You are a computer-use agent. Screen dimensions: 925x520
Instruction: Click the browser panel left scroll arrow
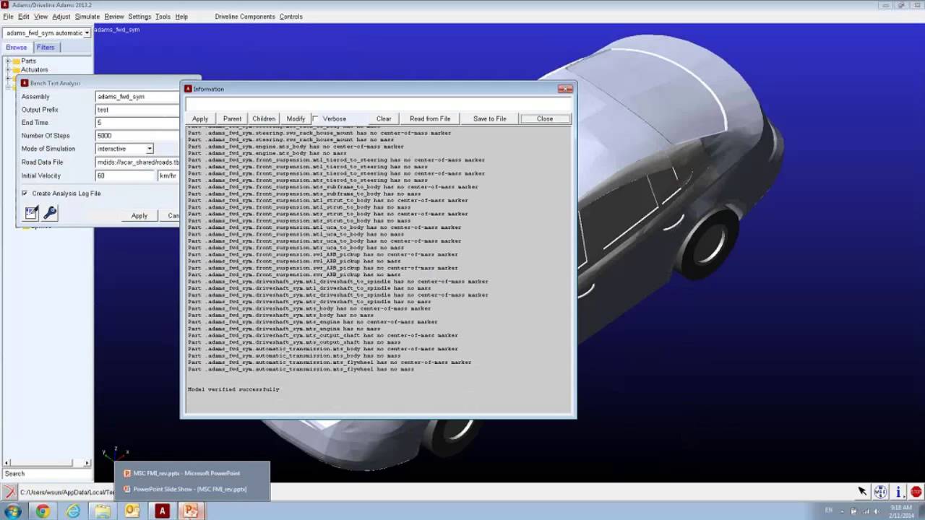(7, 463)
